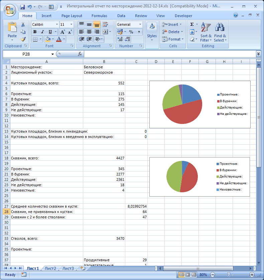Open Find & Select binoculars tool
This screenshot has height=280, width=264.
click(x=220, y=32)
